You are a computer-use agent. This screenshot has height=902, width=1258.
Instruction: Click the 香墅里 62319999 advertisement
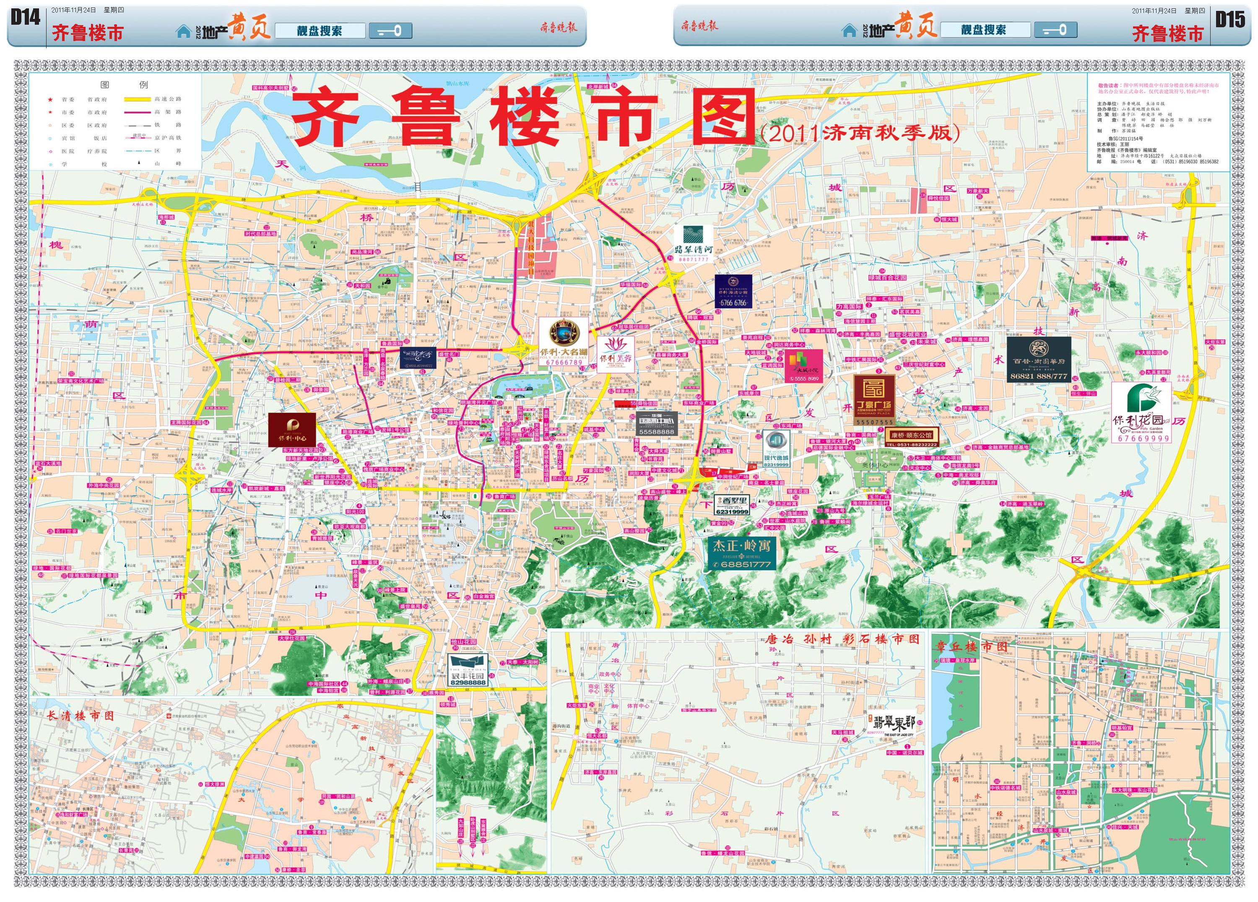pos(732,505)
